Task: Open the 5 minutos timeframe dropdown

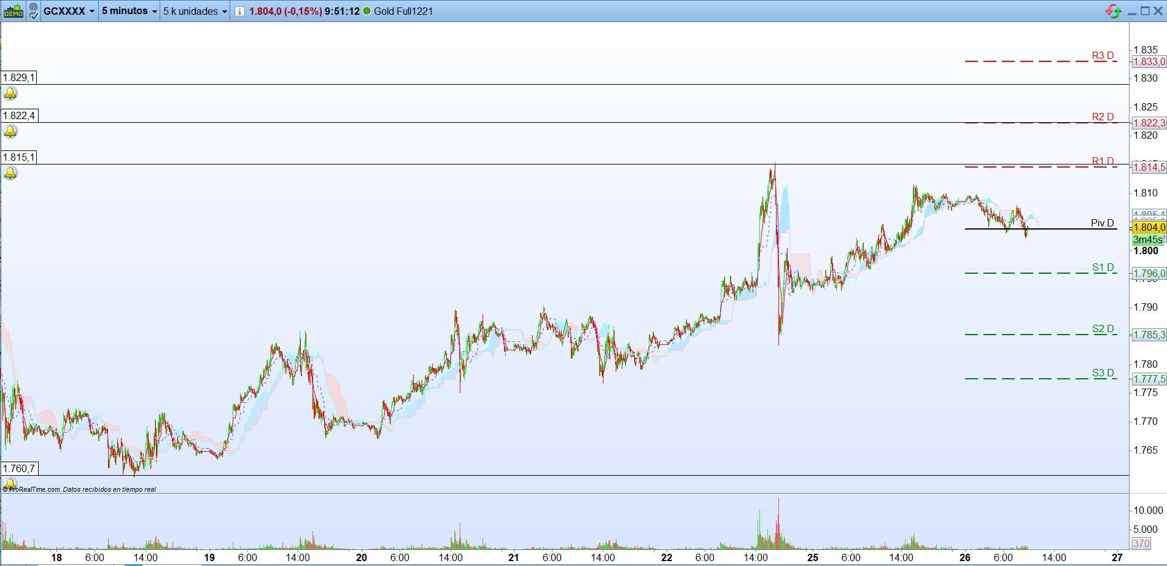Action: coord(129,11)
